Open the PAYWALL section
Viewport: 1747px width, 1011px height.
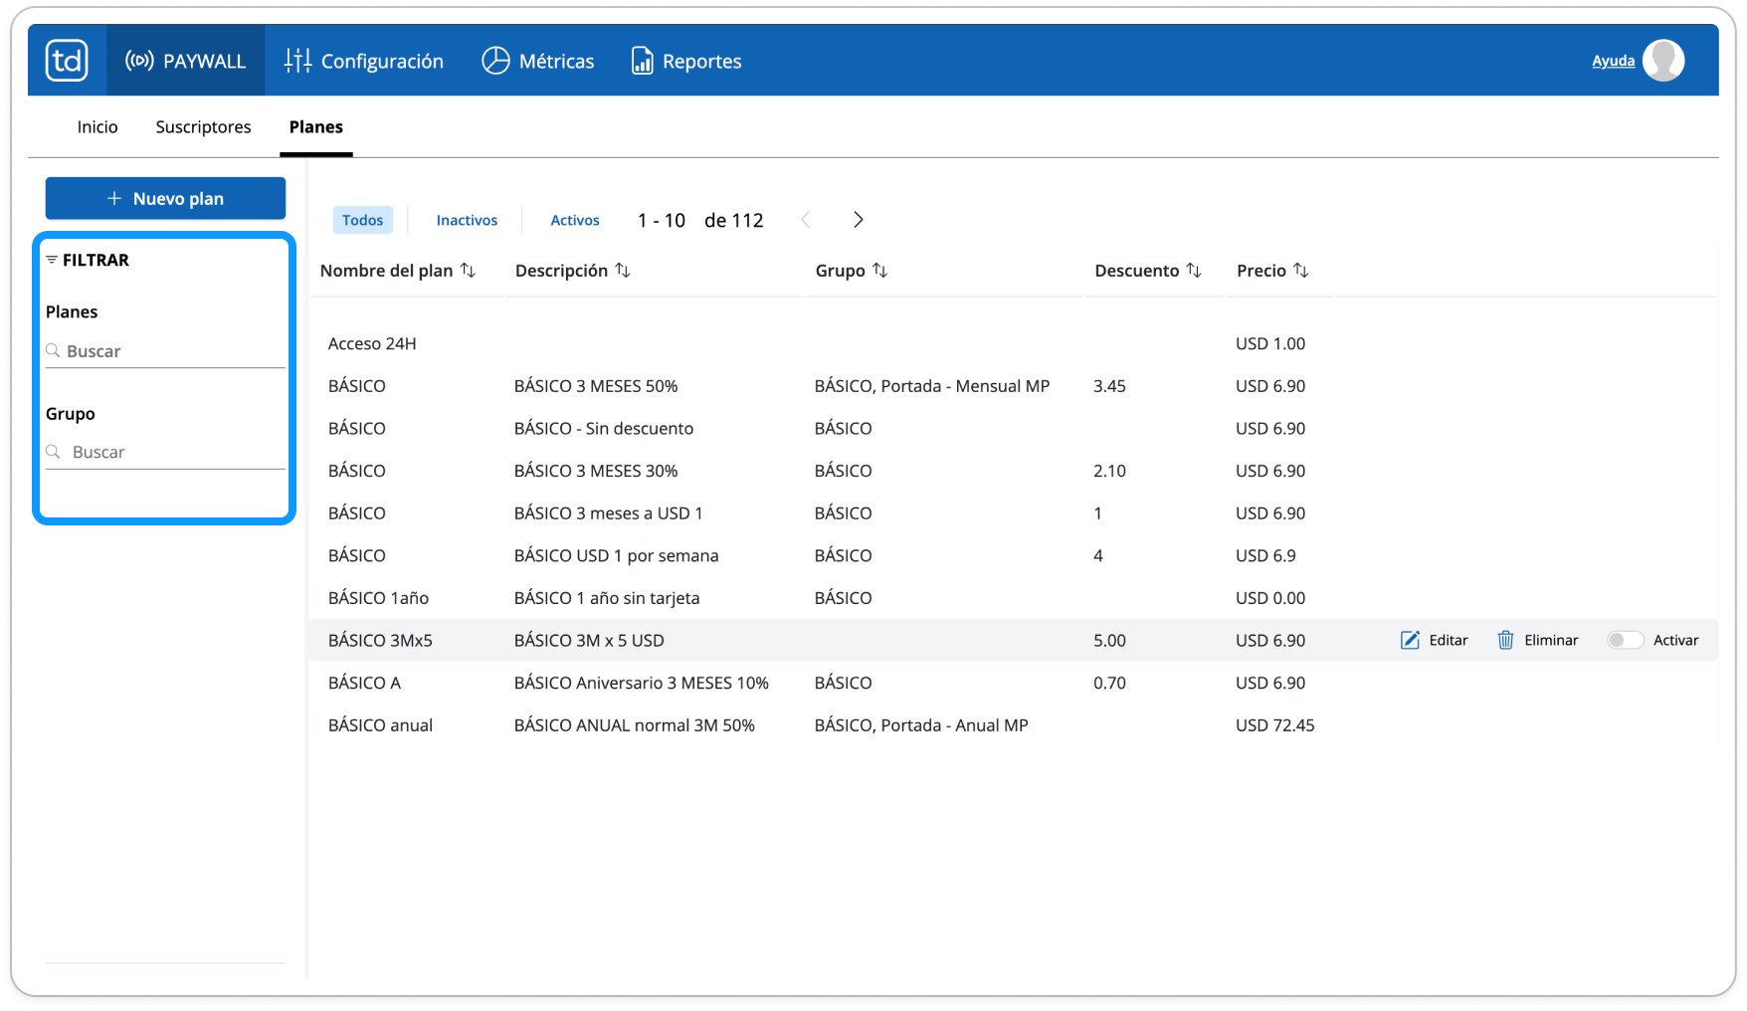[x=185, y=61]
